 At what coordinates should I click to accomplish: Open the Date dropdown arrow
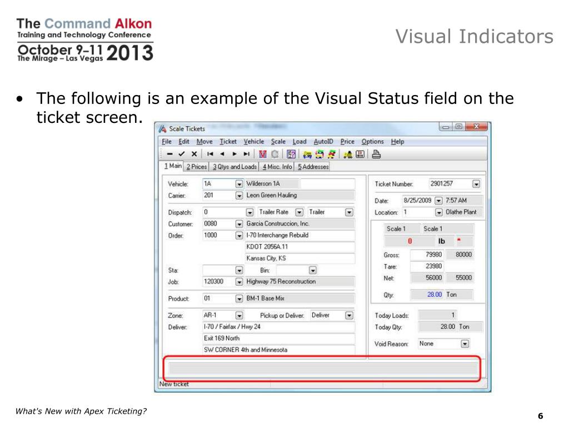coord(439,201)
